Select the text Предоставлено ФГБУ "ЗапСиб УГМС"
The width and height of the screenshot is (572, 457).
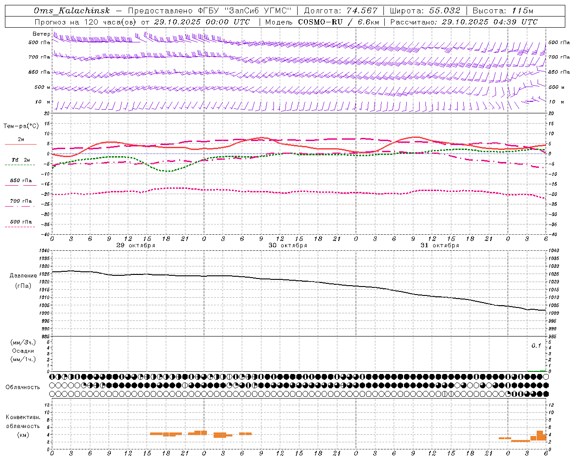pos(210,11)
